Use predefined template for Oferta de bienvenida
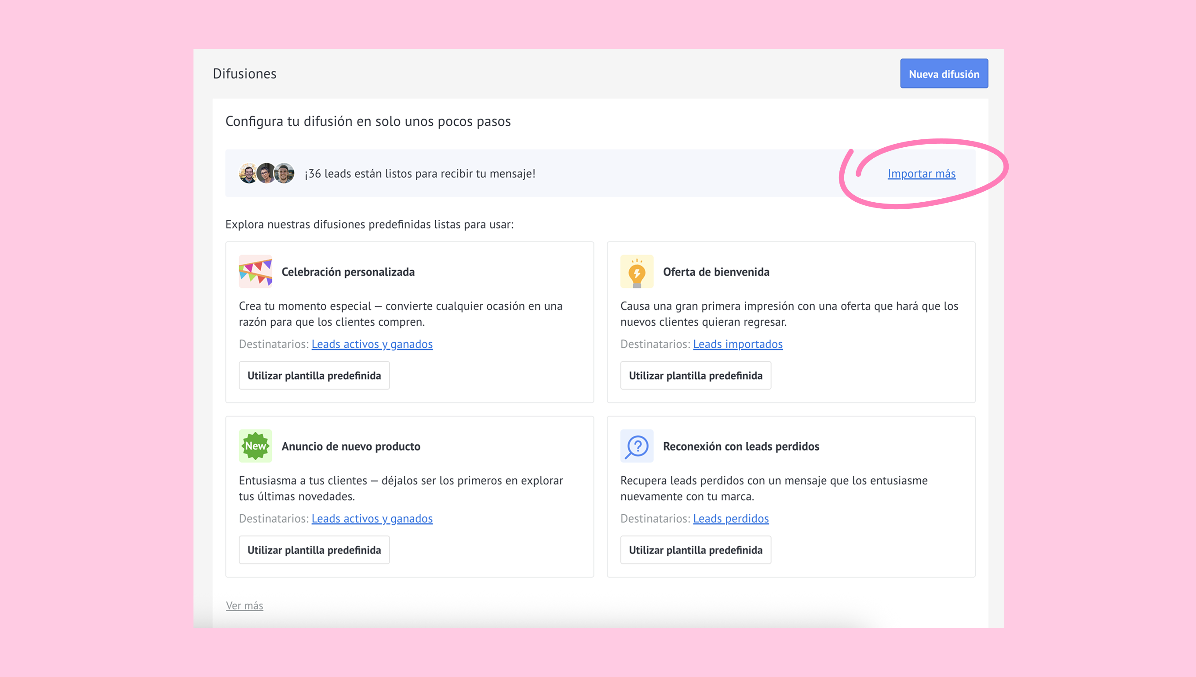The width and height of the screenshot is (1196, 677). [695, 375]
